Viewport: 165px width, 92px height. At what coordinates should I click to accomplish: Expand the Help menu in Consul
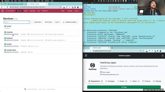pyautogui.click(x=63, y=11)
